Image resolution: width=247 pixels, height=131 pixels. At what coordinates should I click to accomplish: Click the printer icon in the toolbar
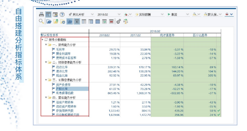pyautogui.click(x=42, y=14)
